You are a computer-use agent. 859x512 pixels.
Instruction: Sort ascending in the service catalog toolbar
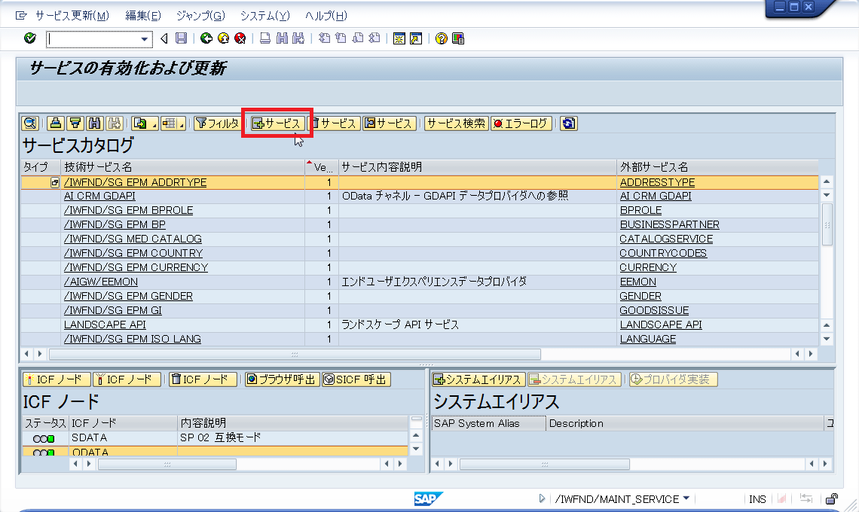(x=55, y=123)
